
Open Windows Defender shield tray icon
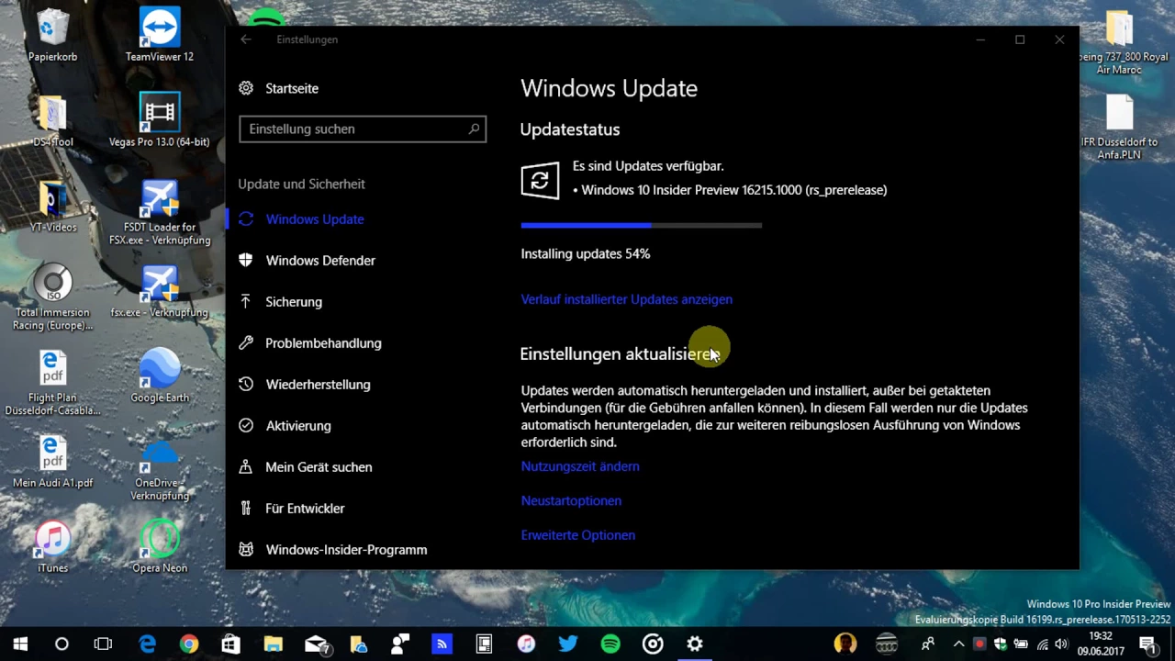pos(1001,644)
